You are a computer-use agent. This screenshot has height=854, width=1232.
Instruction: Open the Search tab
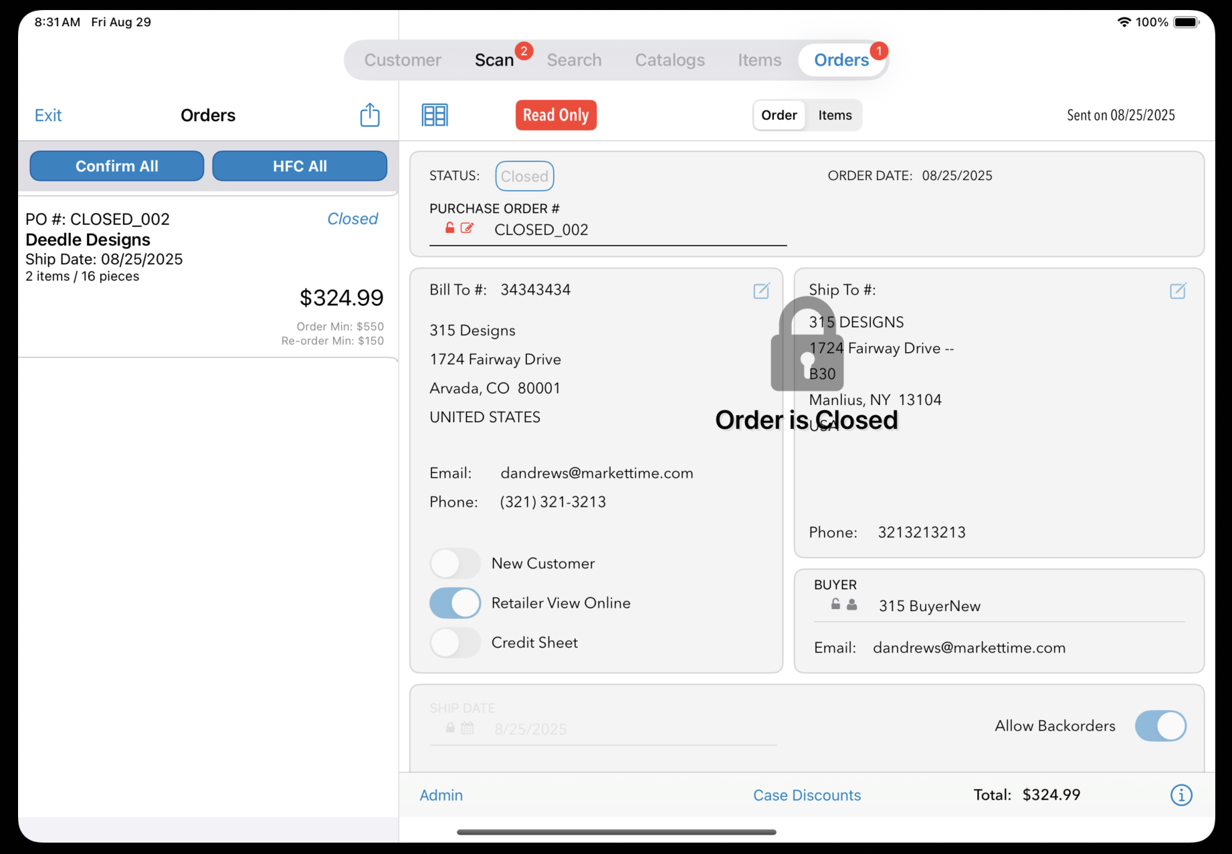click(x=574, y=60)
